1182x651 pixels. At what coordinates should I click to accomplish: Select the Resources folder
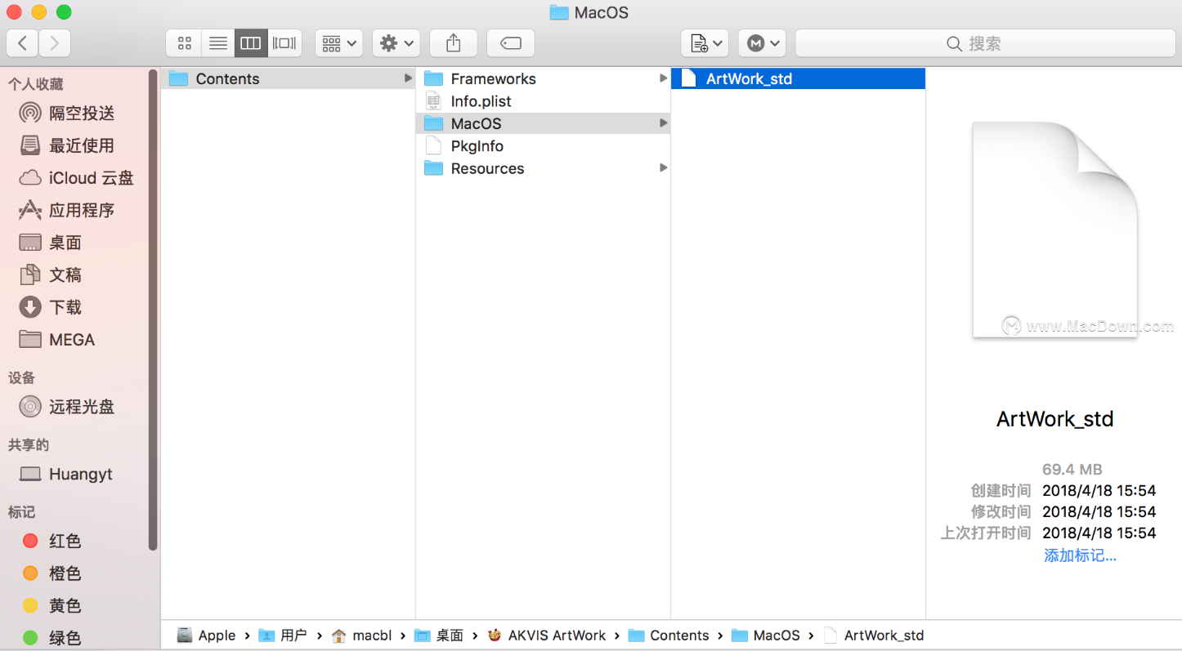click(543, 168)
